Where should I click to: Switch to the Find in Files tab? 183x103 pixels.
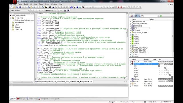[31, 99]
